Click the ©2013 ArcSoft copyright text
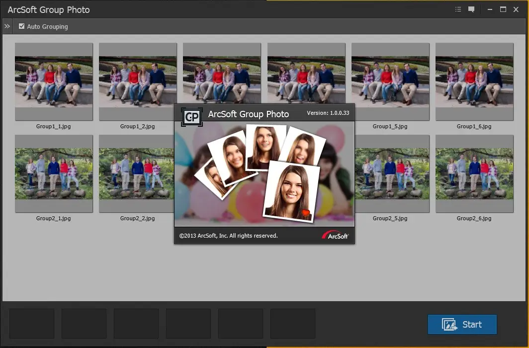This screenshot has width=529, height=348. [228, 236]
